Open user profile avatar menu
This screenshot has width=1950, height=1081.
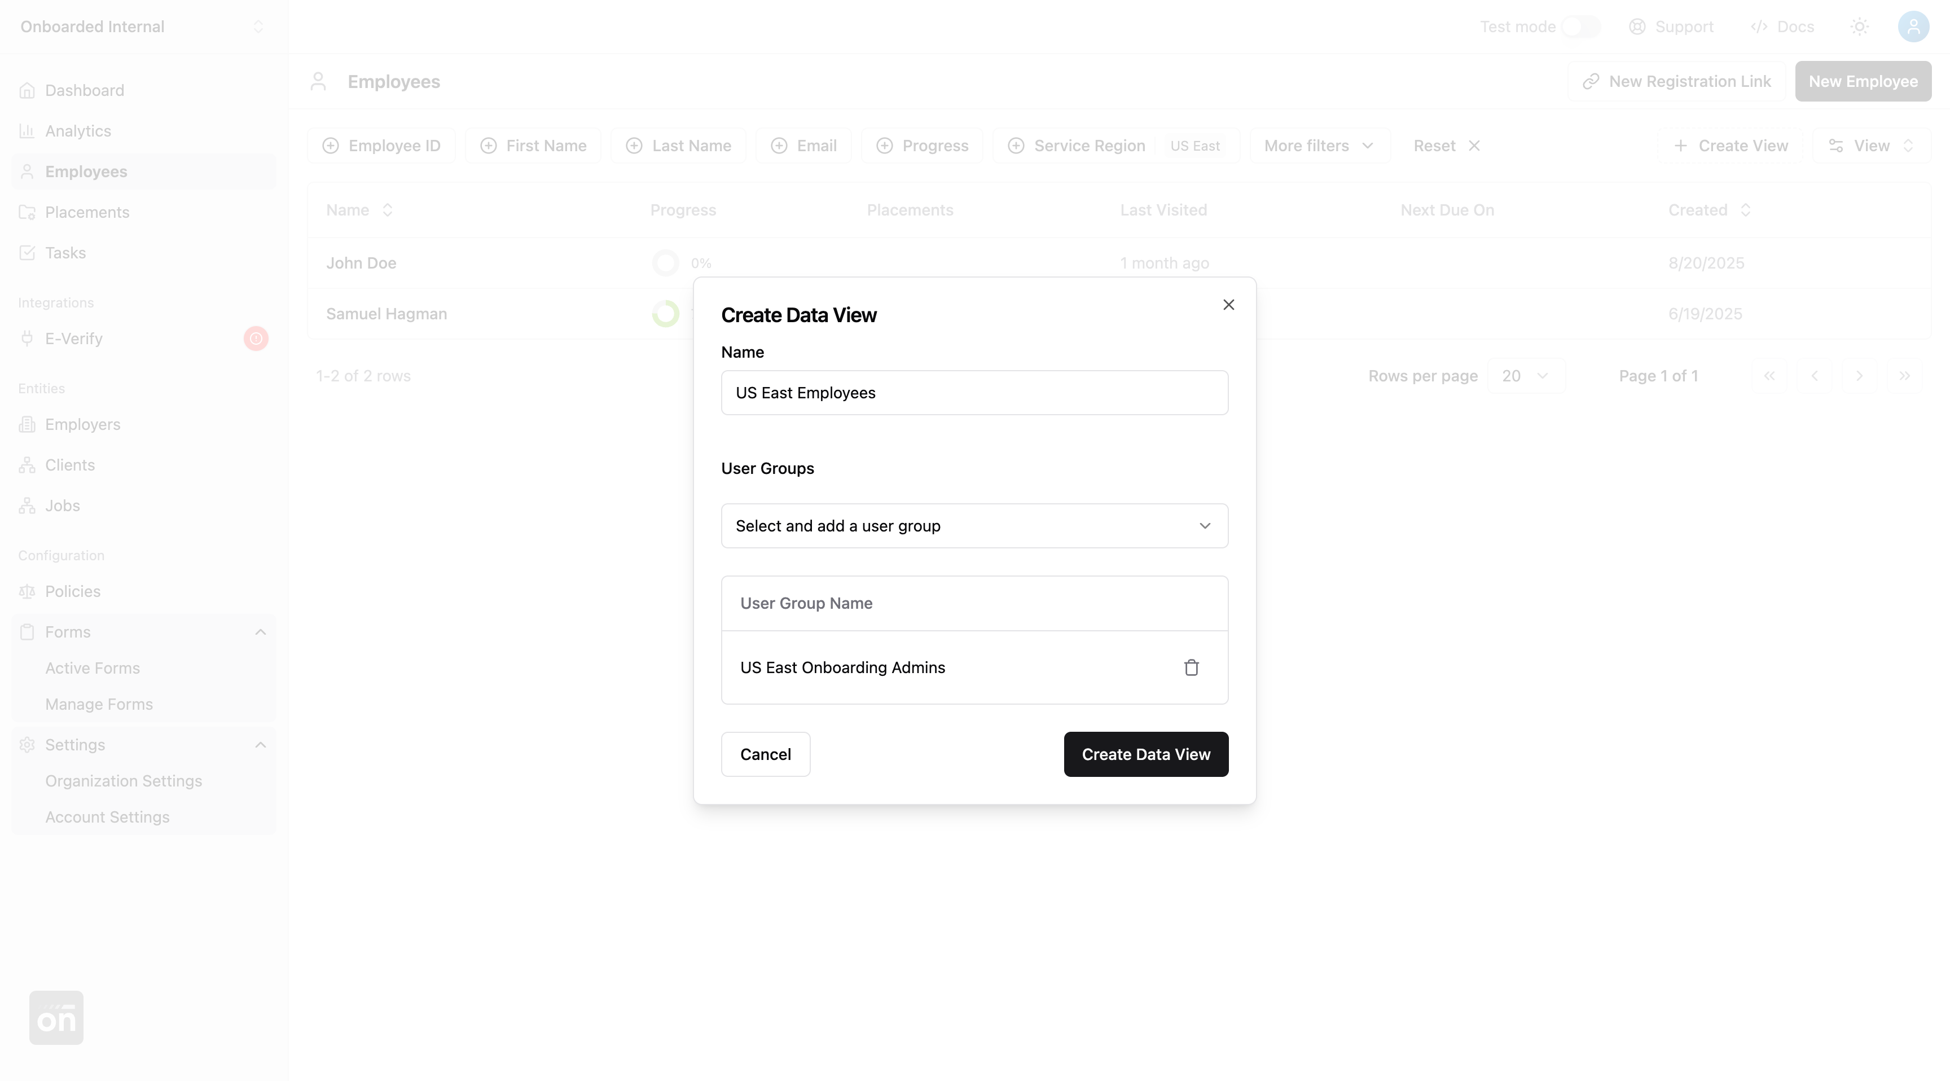1913,27
